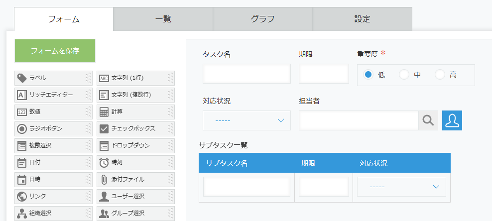Open the blue user picker button
Viewport: 492px width, 221px height.
click(452, 120)
